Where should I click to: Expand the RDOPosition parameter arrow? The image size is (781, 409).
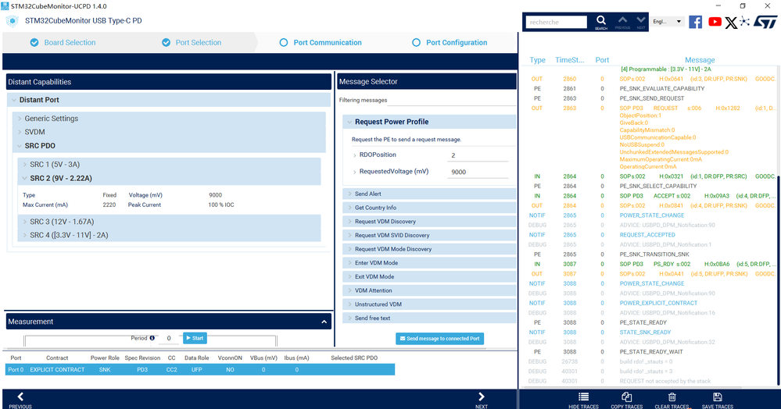[355, 155]
